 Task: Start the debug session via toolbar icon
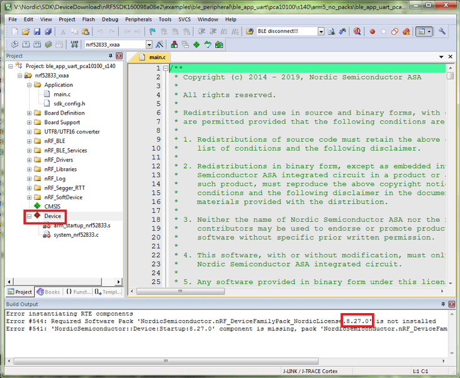click(x=357, y=31)
